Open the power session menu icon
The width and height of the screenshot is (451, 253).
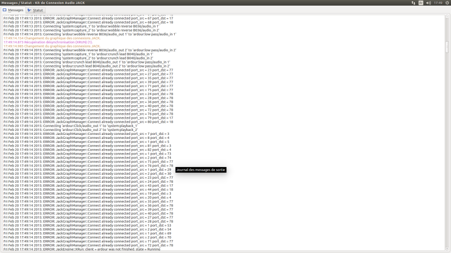pyautogui.click(x=447, y=3)
